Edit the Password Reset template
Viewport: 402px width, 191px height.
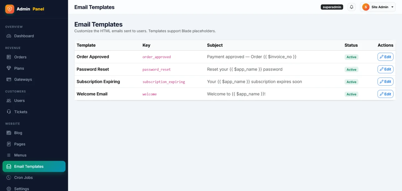(385, 69)
